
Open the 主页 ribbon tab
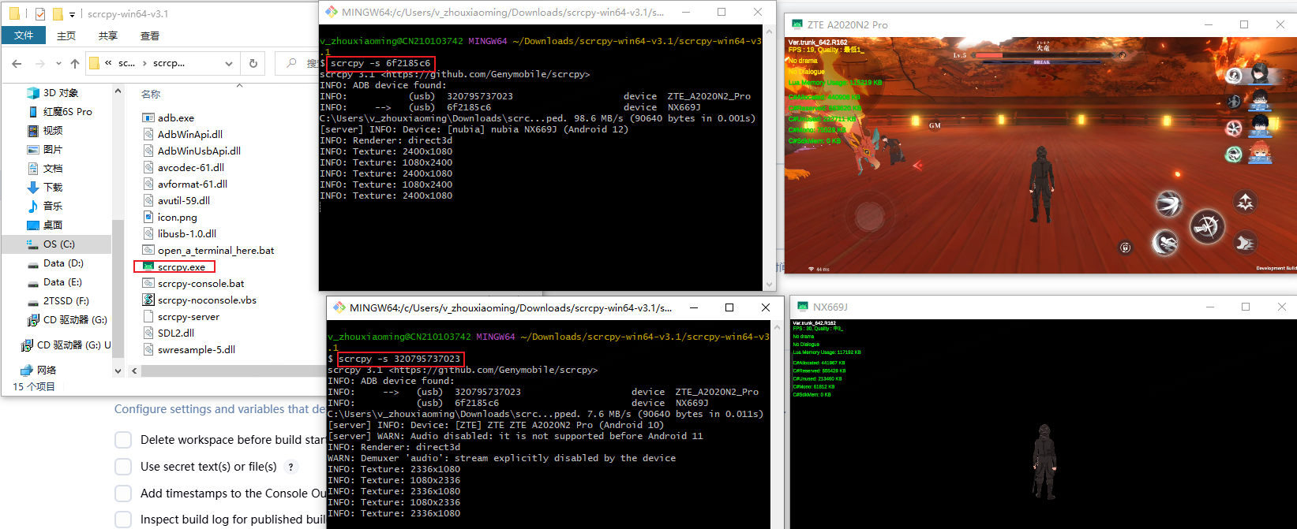click(66, 35)
